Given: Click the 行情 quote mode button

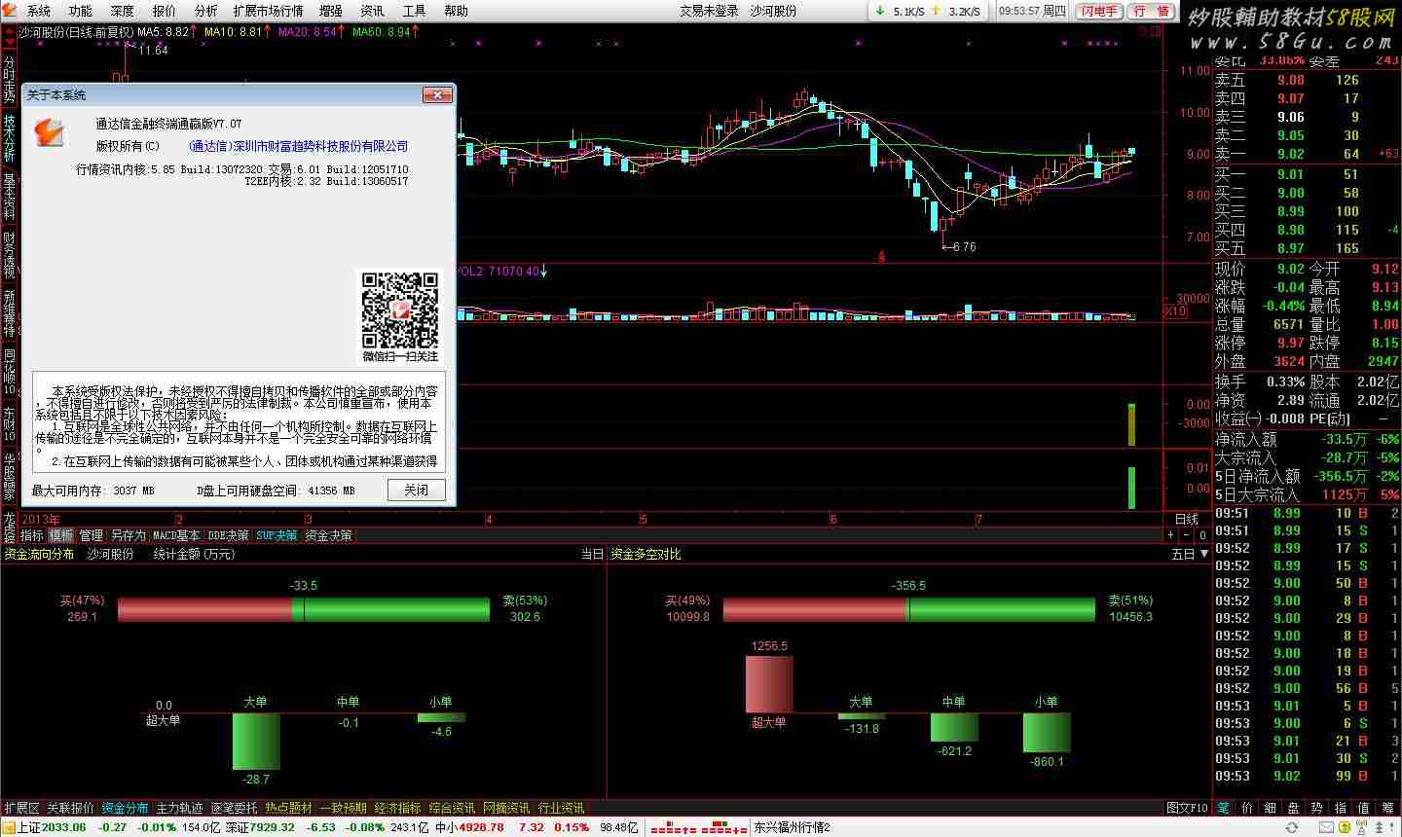Looking at the screenshot, I should (x=1150, y=11).
